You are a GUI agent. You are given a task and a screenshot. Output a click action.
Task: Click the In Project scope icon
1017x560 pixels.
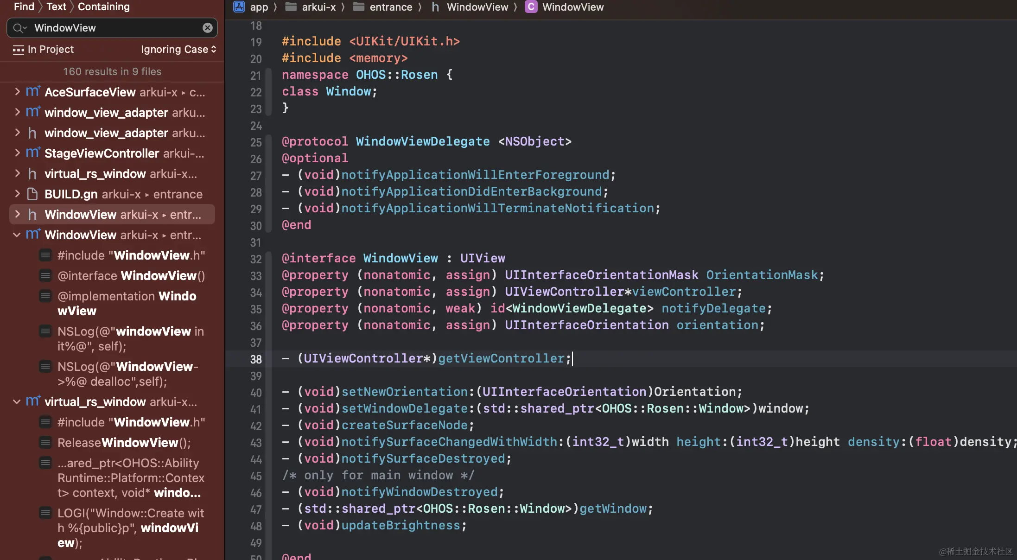tap(18, 50)
